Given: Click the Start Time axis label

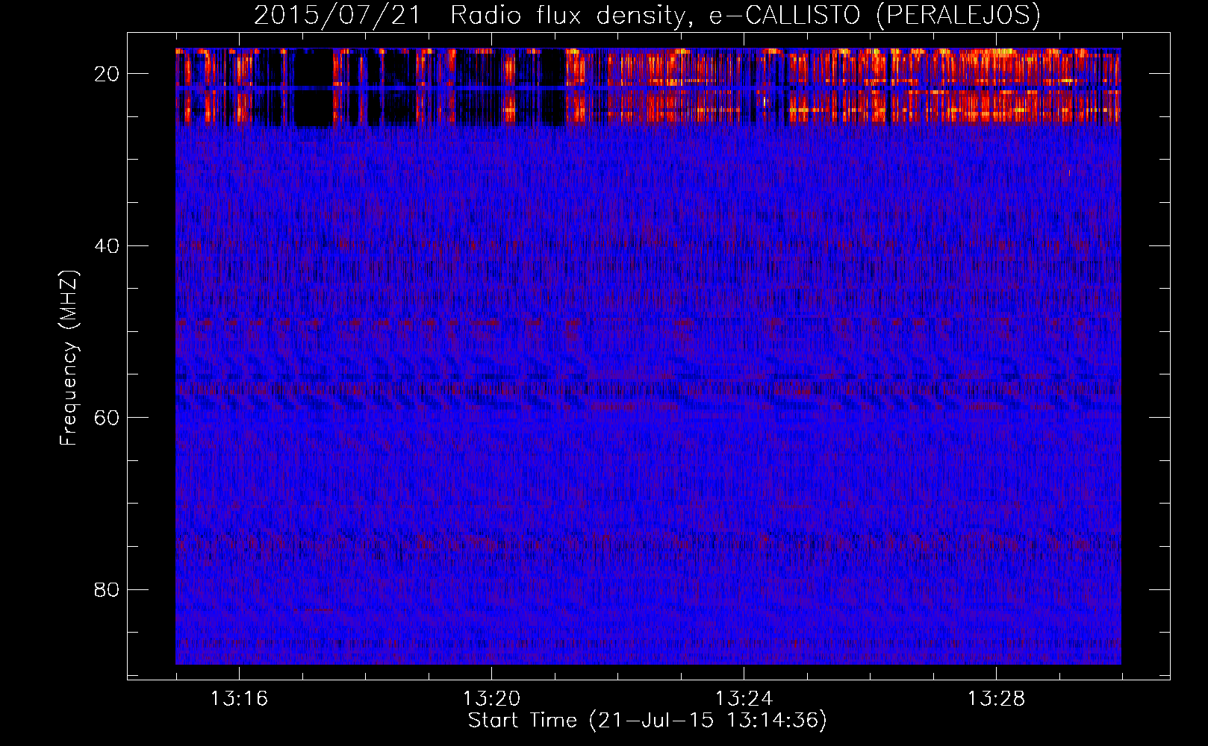Looking at the screenshot, I should coord(647,721).
